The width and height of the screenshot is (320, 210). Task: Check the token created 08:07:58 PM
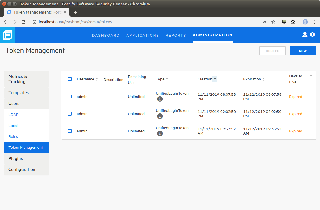click(x=70, y=97)
